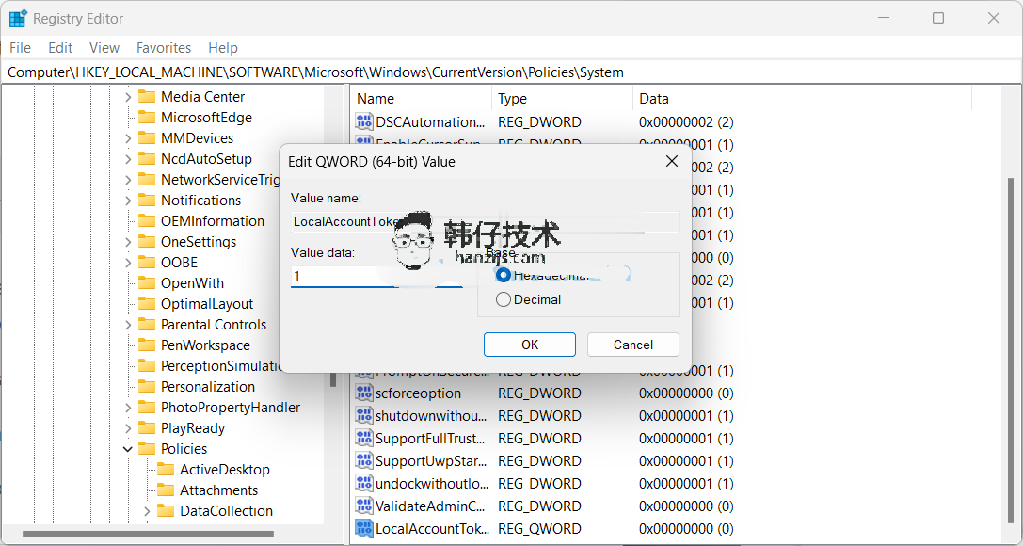
Task: Expand the MMDevices key
Action: coord(128,138)
